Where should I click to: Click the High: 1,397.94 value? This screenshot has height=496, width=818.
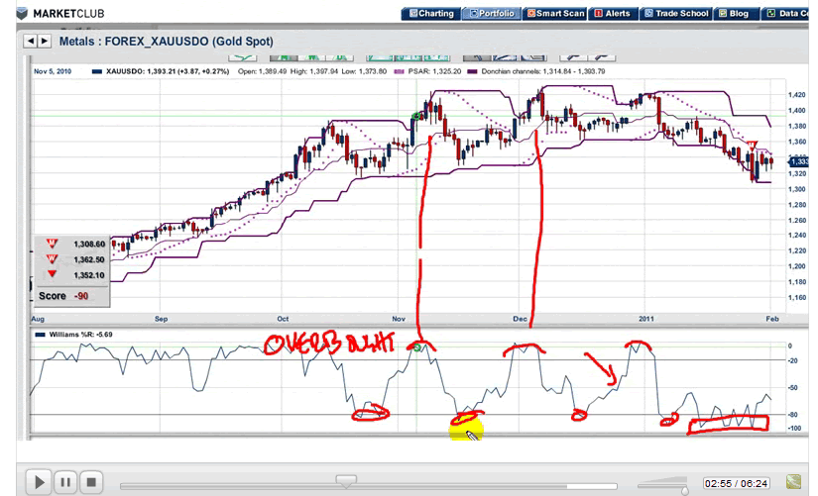(x=313, y=71)
